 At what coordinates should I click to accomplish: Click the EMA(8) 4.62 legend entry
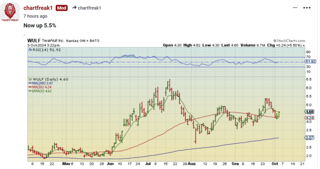40,91
